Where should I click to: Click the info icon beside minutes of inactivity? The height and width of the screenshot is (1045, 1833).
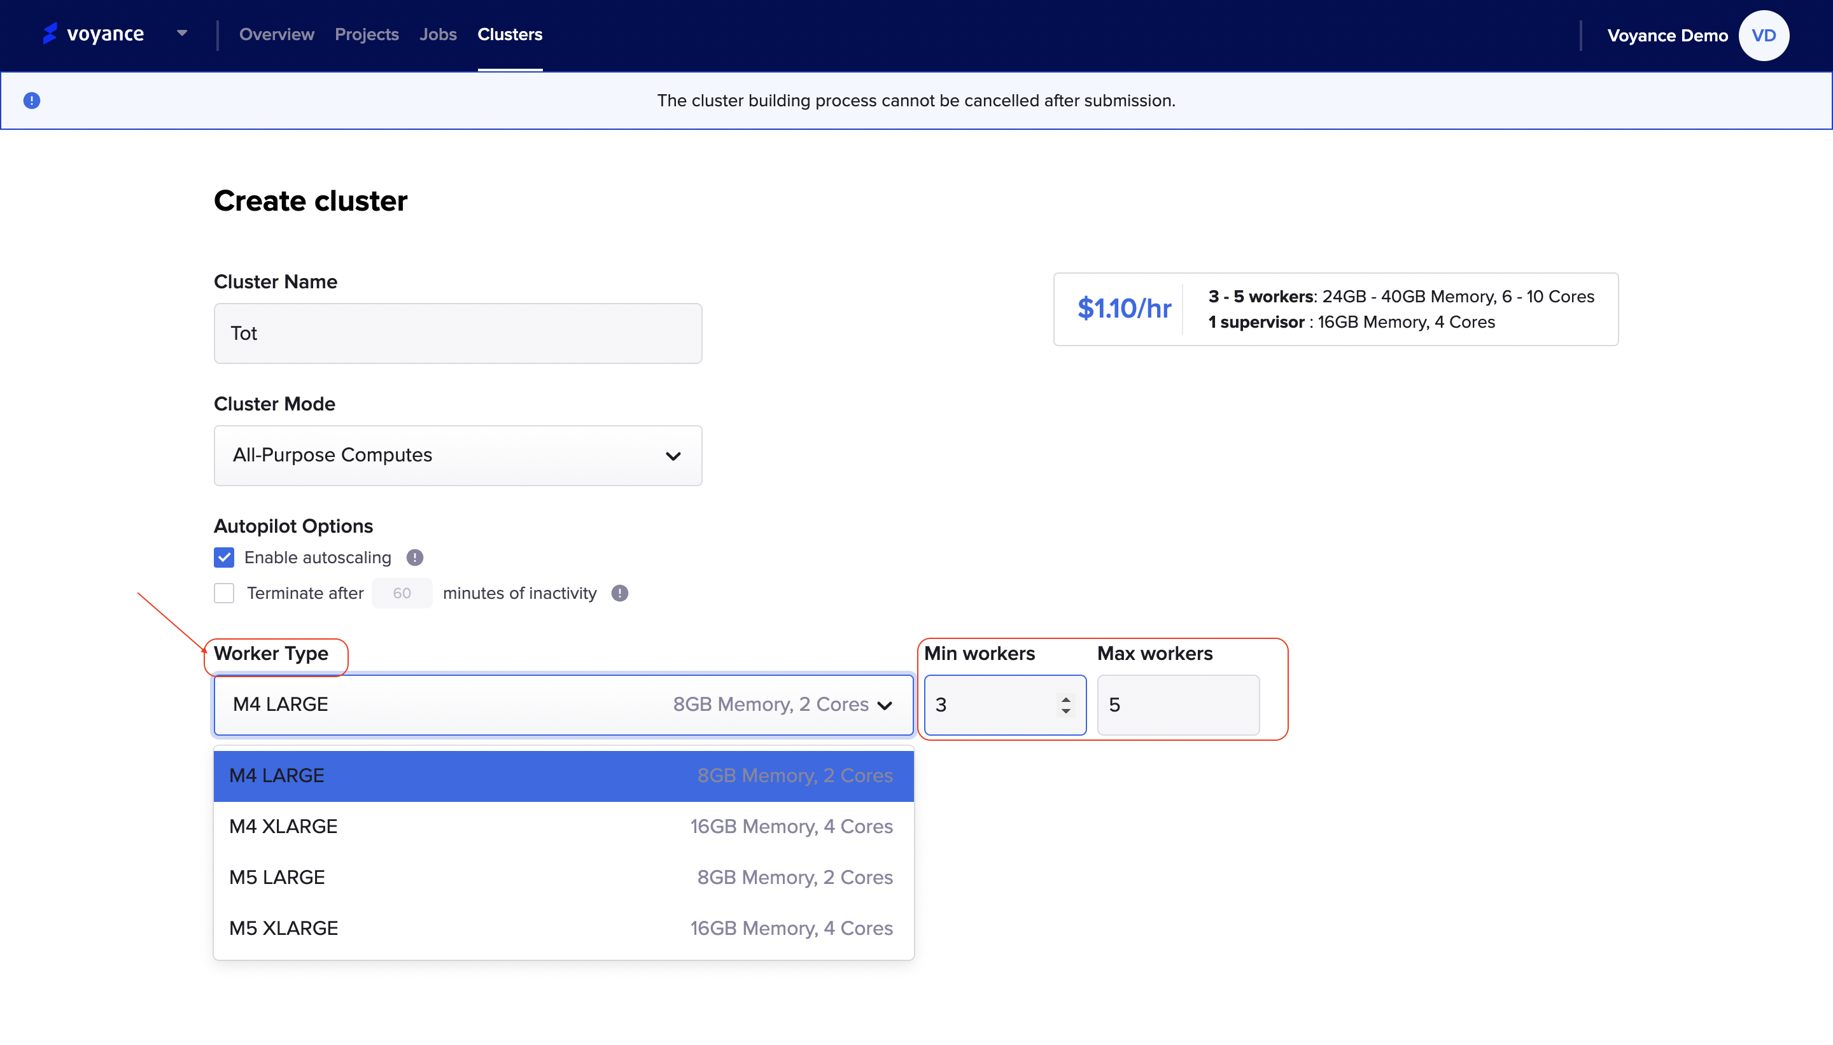[x=619, y=593]
